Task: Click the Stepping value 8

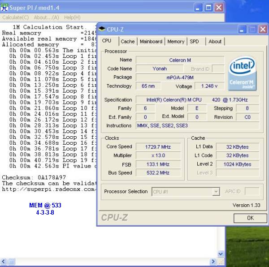Action: tap(247, 108)
